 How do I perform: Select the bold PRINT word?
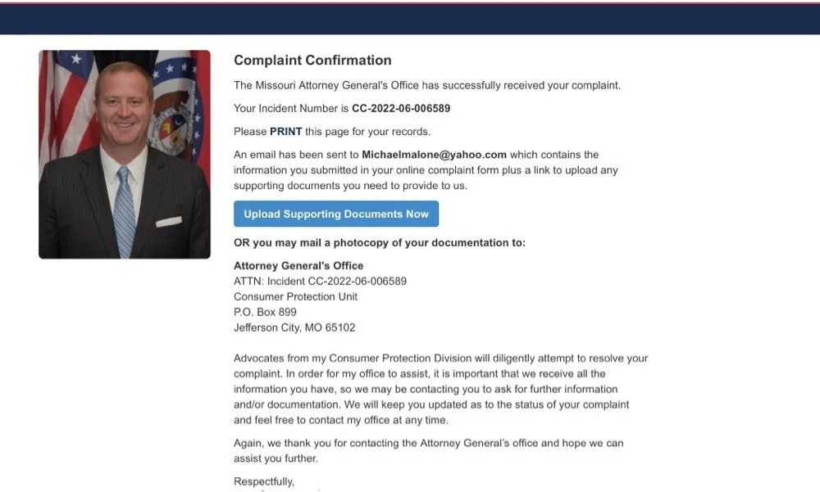coord(286,131)
